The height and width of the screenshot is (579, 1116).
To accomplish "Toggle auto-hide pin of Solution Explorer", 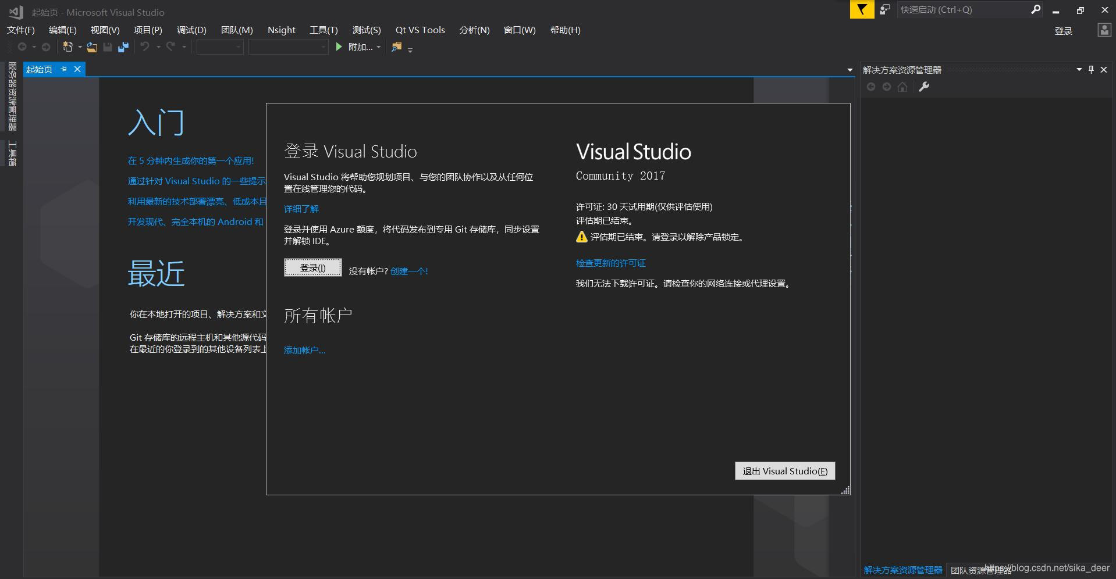I will tap(1091, 69).
